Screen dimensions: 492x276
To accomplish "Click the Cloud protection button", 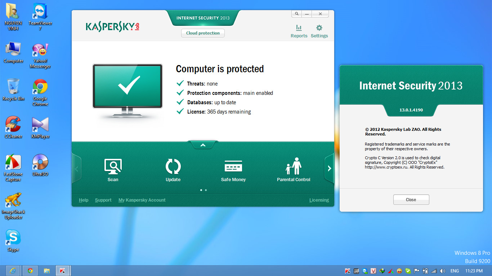I will pos(203,33).
